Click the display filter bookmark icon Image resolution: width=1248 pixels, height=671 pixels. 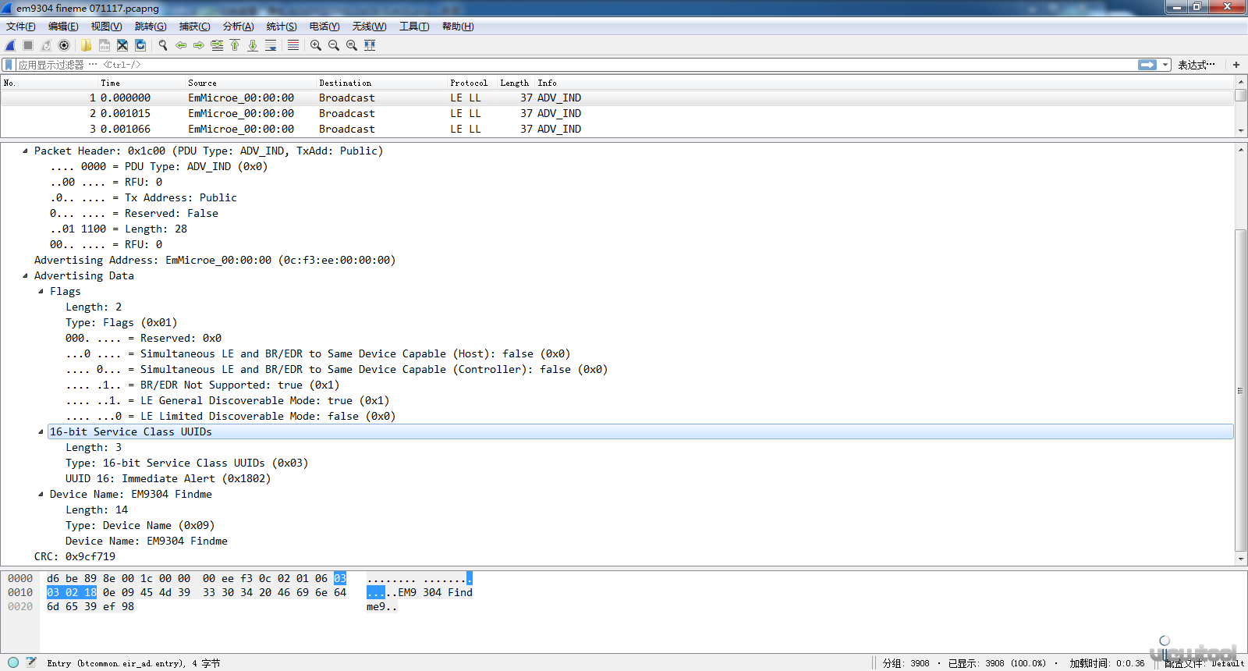pyautogui.click(x=9, y=65)
